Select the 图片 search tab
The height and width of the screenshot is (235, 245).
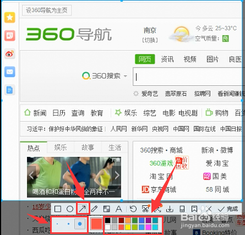(213, 59)
